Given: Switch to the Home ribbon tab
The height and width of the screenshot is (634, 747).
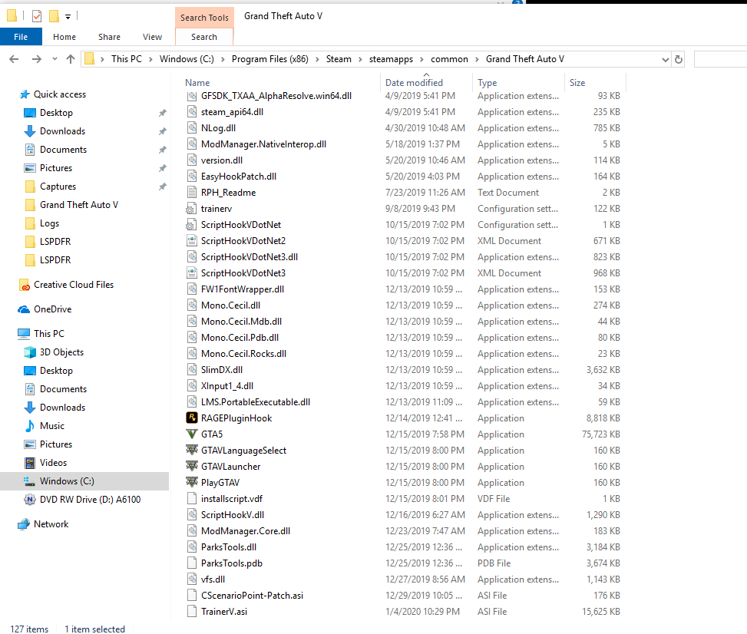Looking at the screenshot, I should [x=64, y=37].
